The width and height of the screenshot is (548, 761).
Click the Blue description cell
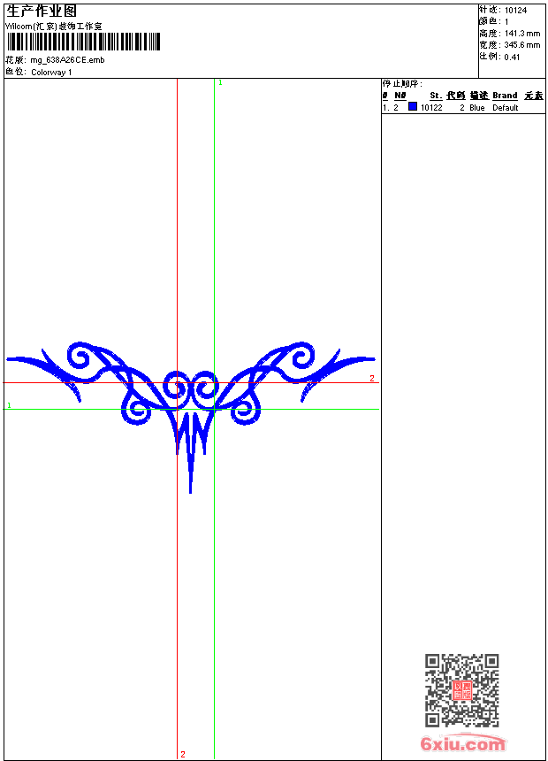pyautogui.click(x=477, y=108)
